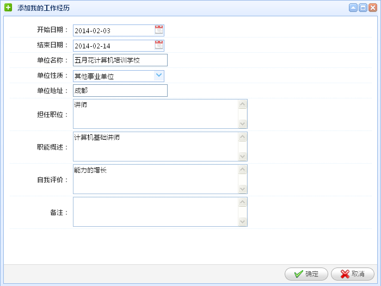The width and height of the screenshot is (381, 286).
Task: Click the 确定 button
Action: [x=306, y=274]
